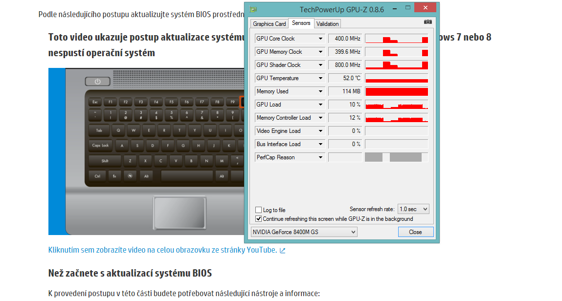Click the 114 MB memory used value
Viewport: 562px width, 301px height.
coord(345,91)
